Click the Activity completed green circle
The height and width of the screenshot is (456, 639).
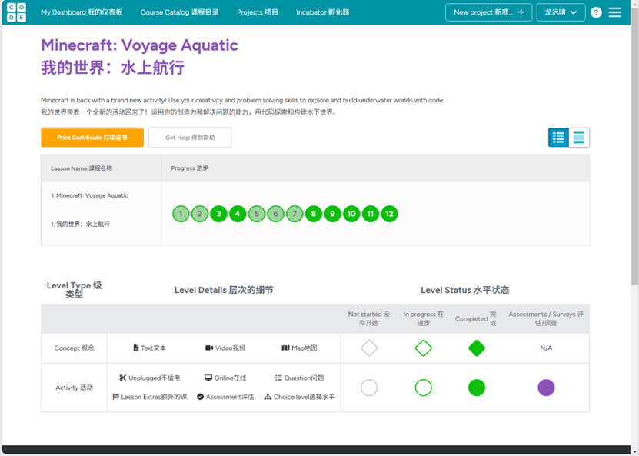point(477,388)
